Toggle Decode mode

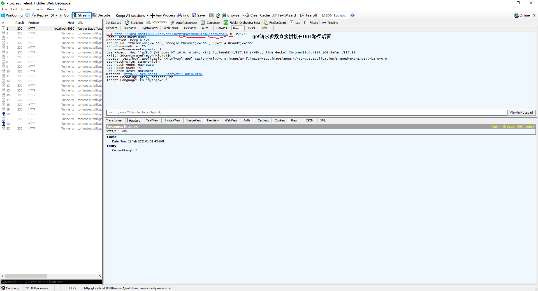(101, 15)
